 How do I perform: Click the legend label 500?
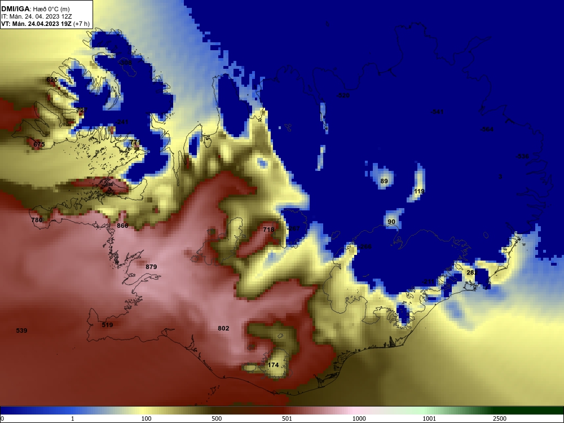217,418
